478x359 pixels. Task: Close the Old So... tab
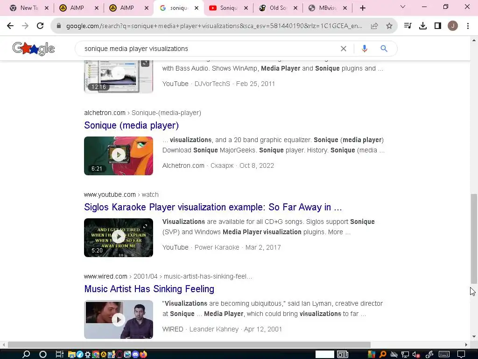click(x=295, y=8)
